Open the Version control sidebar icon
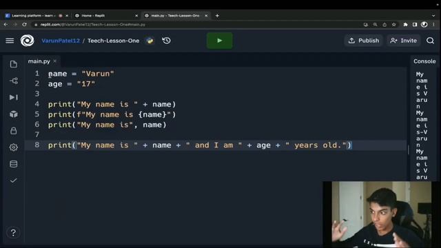The image size is (441, 248). pyautogui.click(x=14, y=81)
